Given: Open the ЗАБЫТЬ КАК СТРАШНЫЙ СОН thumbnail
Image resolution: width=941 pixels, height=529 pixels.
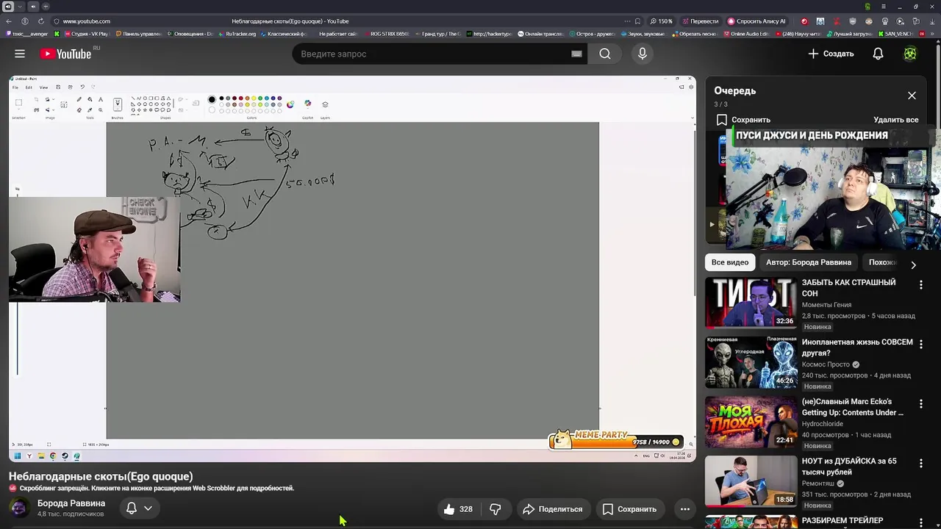Looking at the screenshot, I should coord(751,303).
